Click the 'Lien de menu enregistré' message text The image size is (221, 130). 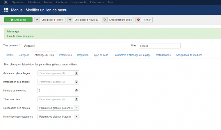point(20,36)
